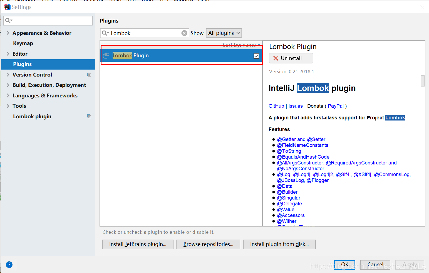Select Appearance & Behavior tree item
Image resolution: width=429 pixels, height=273 pixels.
(x=42, y=33)
